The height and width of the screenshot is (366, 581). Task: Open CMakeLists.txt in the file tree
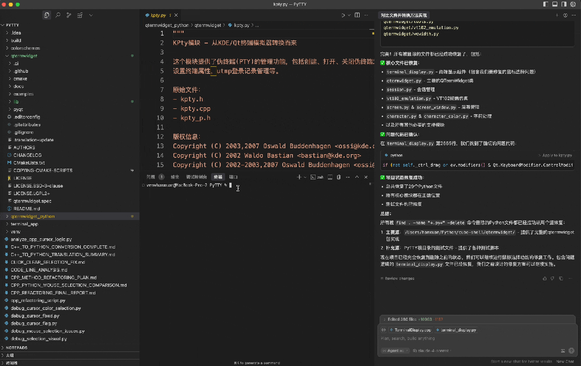tap(69, 163)
